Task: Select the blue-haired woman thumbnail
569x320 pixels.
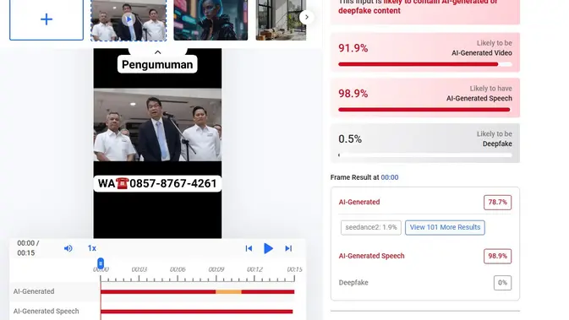Action: (211, 20)
